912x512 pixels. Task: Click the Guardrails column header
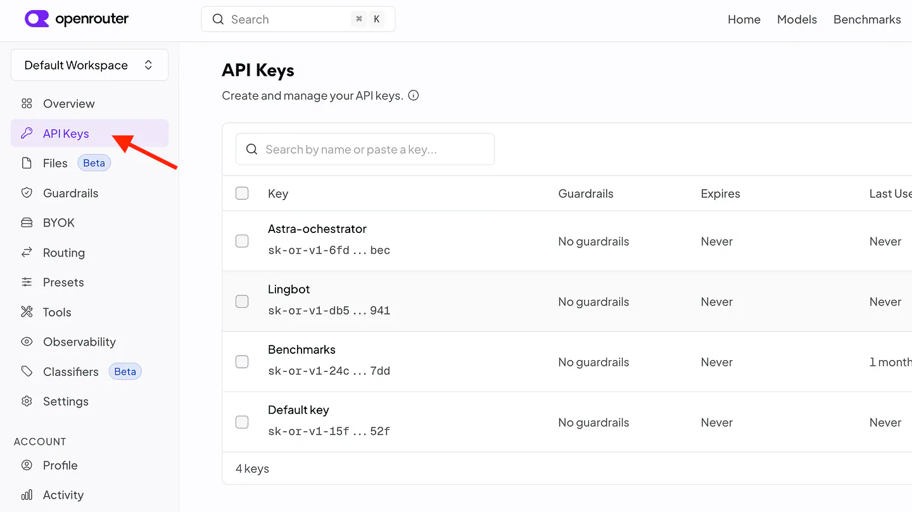586,194
